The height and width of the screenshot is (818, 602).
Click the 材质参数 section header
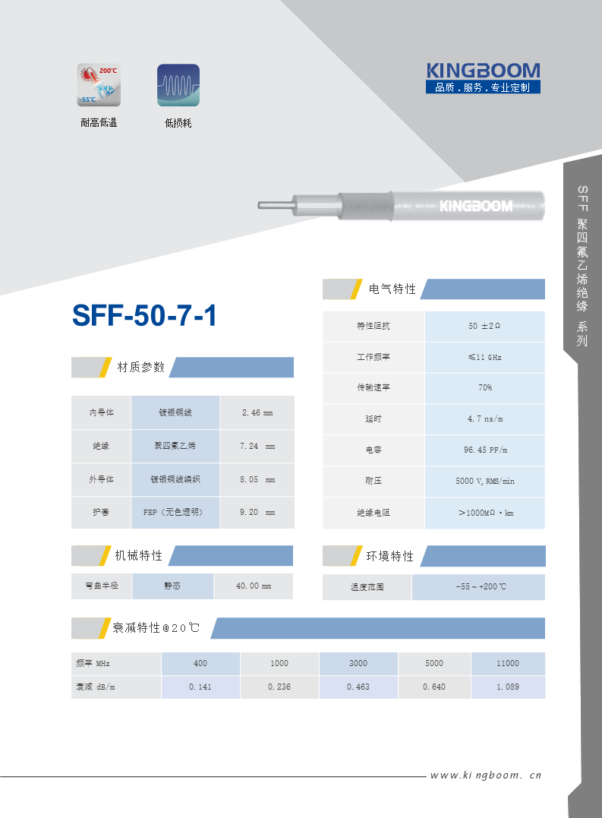[x=182, y=368]
